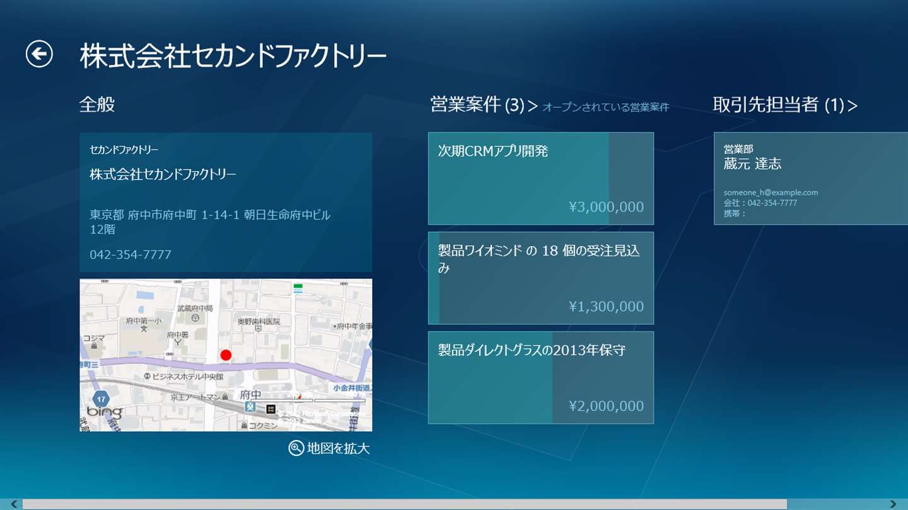This screenshot has width=908, height=510.
Task: Click the ¥1,300,000 amount
Action: coord(606,306)
